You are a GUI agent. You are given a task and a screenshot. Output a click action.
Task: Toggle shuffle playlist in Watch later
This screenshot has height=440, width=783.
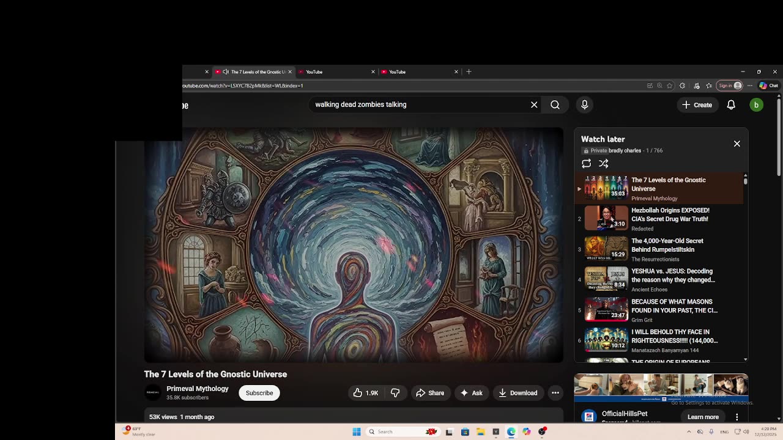pyautogui.click(x=603, y=163)
